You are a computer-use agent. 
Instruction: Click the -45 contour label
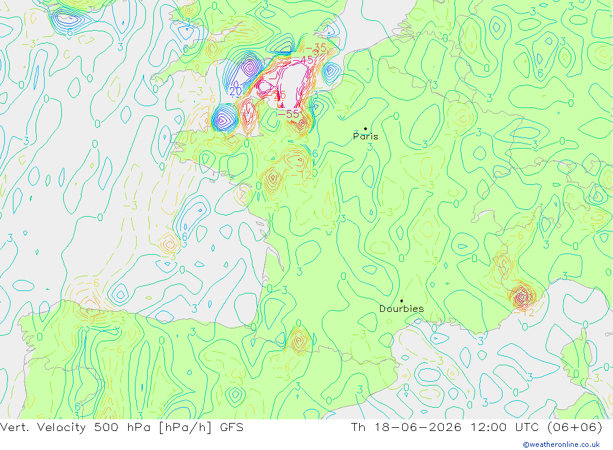pyautogui.click(x=303, y=60)
